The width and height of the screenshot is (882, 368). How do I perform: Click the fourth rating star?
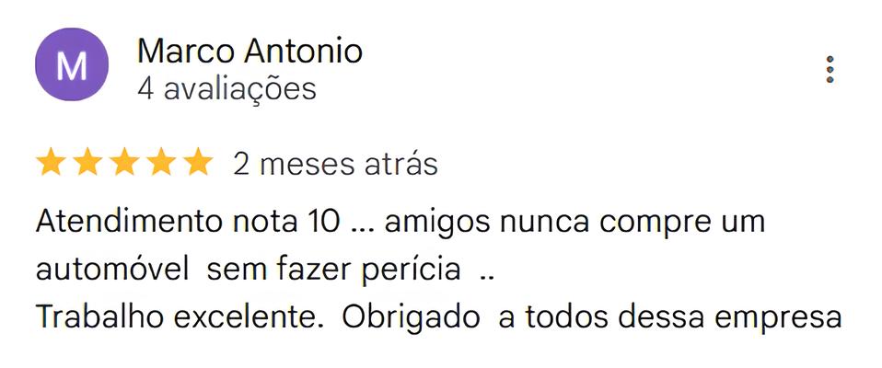[x=160, y=164]
